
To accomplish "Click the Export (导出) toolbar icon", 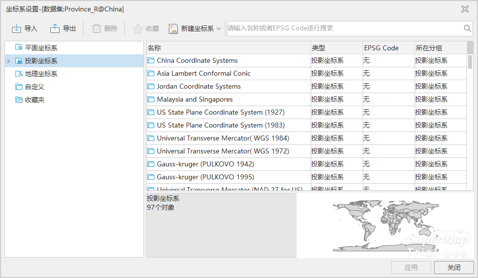I will click(x=55, y=28).
